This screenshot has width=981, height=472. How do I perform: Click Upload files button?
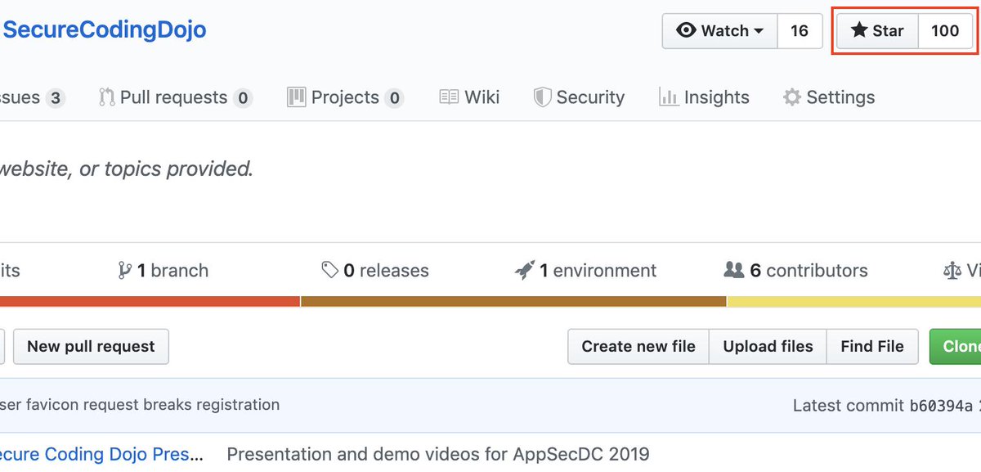coord(768,347)
